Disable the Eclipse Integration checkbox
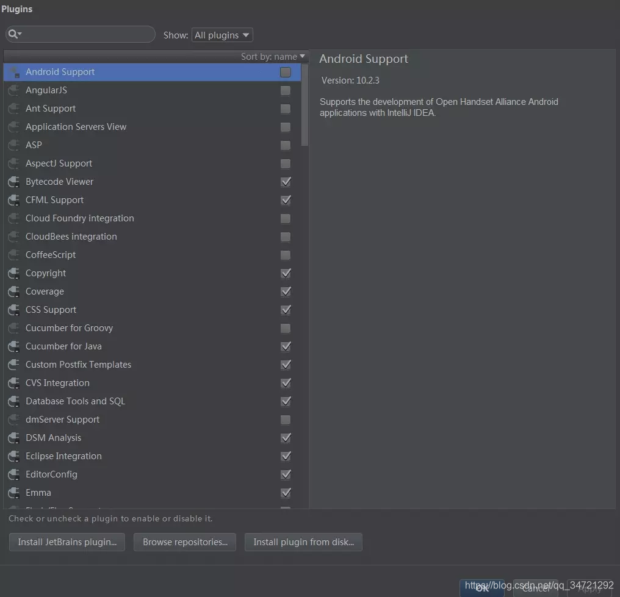The width and height of the screenshot is (620, 597). [x=286, y=456]
